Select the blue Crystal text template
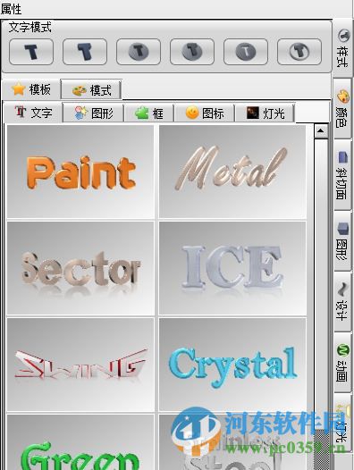 click(232, 365)
